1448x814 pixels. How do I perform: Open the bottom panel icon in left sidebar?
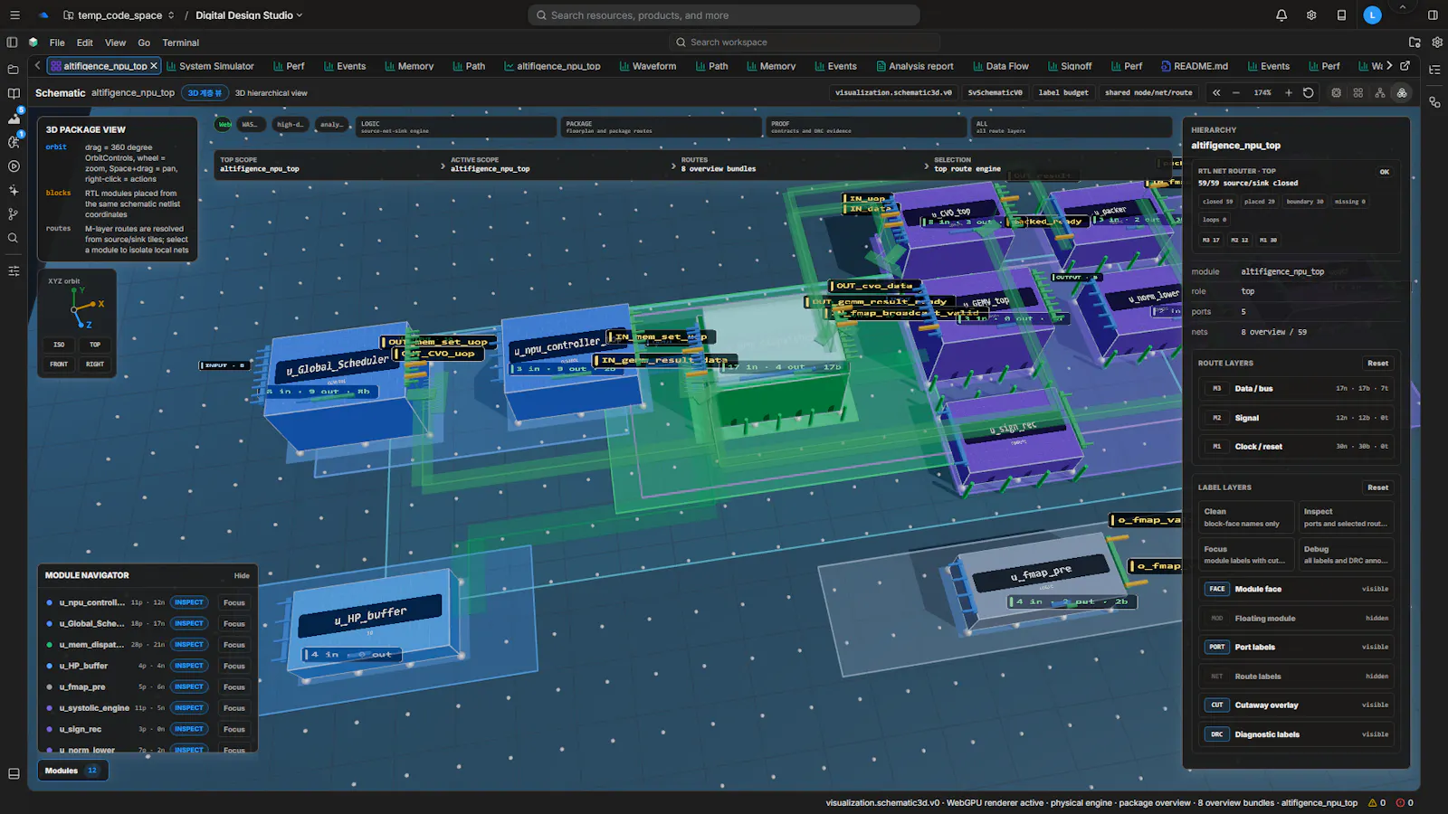click(x=14, y=774)
